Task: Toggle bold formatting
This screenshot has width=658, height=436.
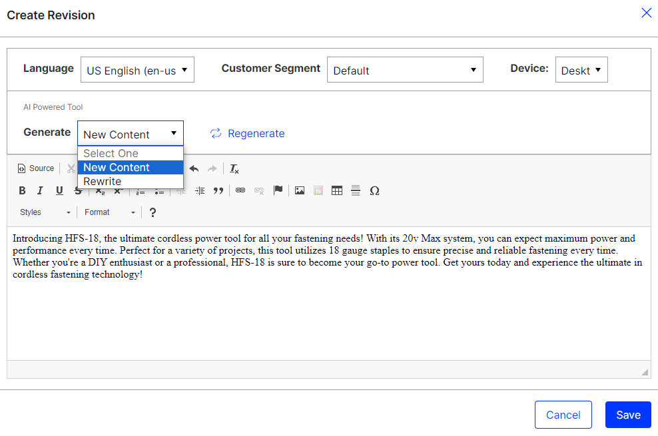Action: (x=22, y=191)
